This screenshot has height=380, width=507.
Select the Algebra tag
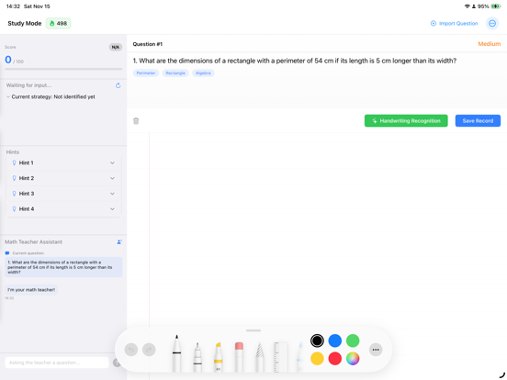point(203,73)
